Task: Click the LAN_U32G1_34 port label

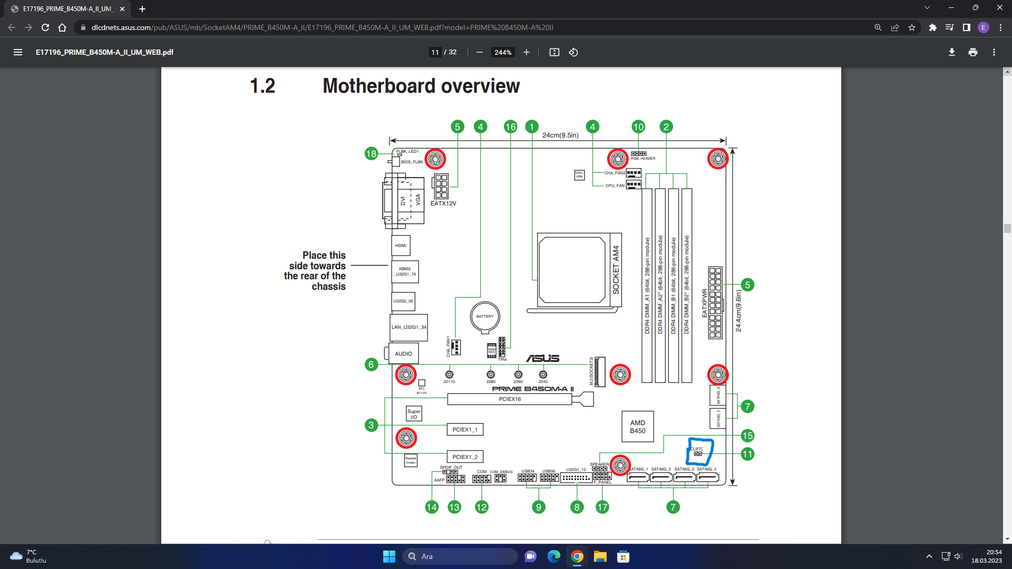Action: [408, 327]
